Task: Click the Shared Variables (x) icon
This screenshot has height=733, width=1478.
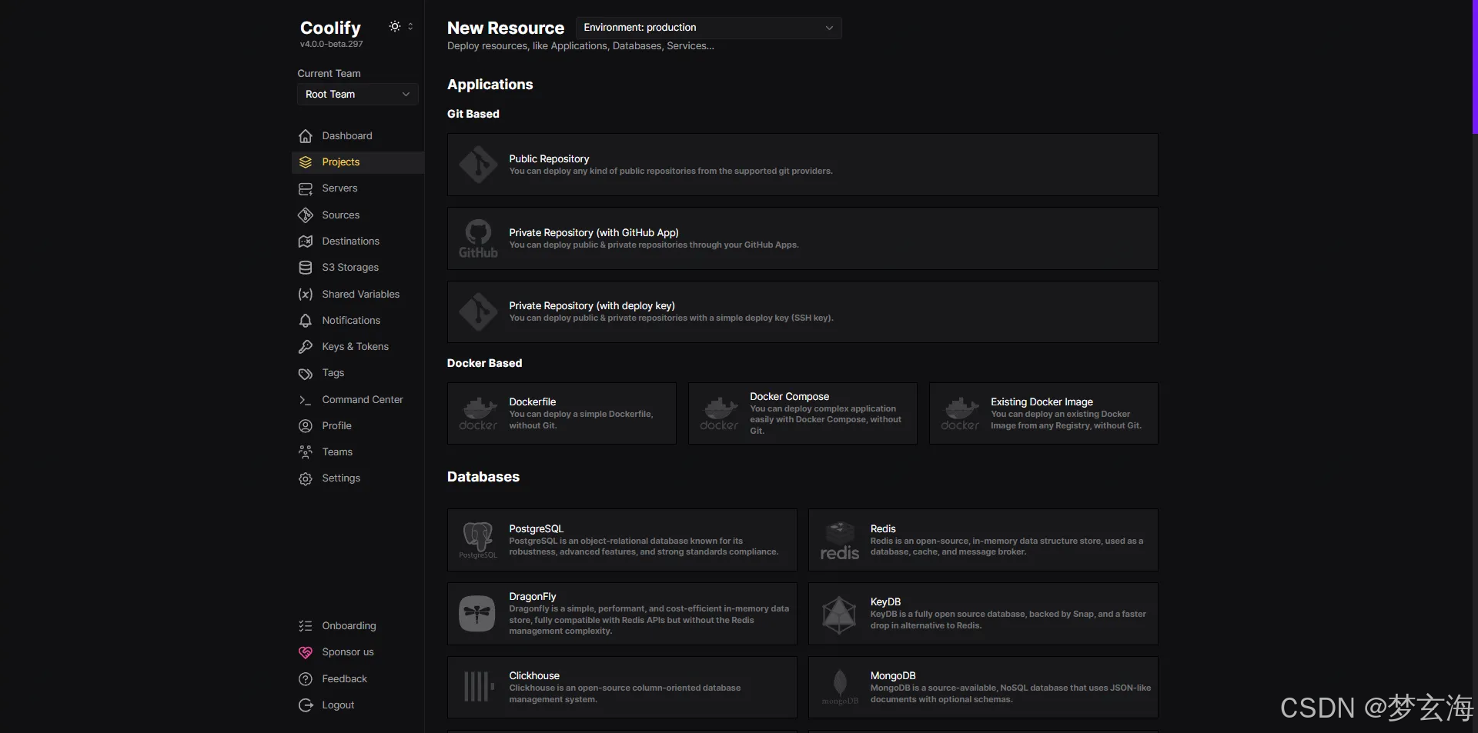Action: click(x=306, y=295)
